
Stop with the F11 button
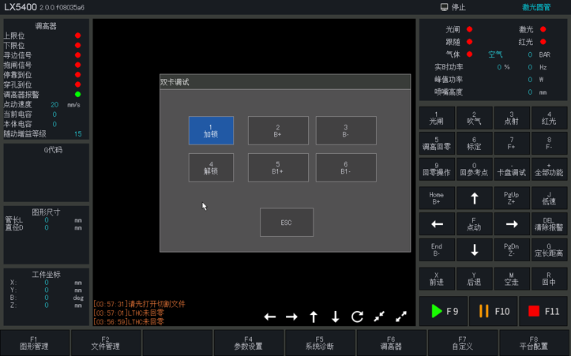(x=543, y=311)
